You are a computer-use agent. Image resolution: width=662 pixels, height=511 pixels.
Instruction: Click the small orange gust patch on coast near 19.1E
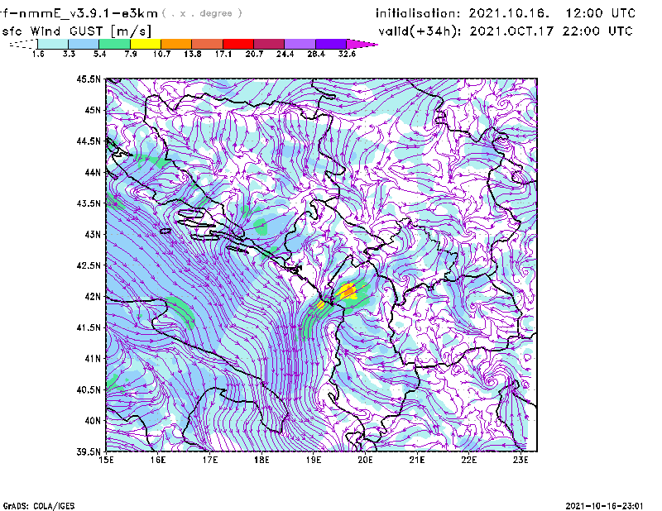pos(321,304)
